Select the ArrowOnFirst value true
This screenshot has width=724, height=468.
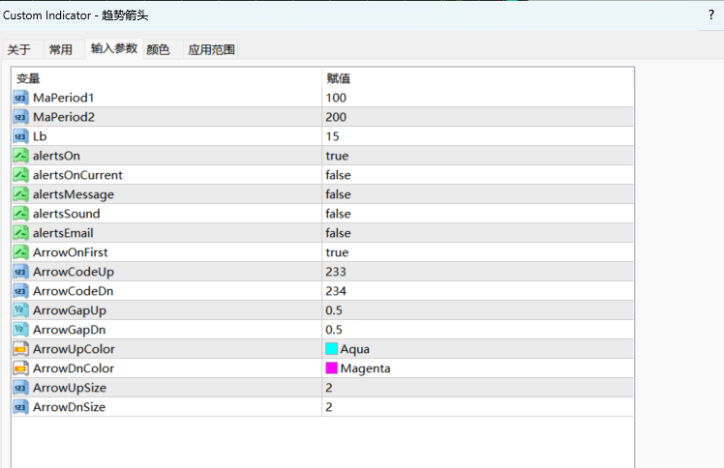click(x=337, y=252)
